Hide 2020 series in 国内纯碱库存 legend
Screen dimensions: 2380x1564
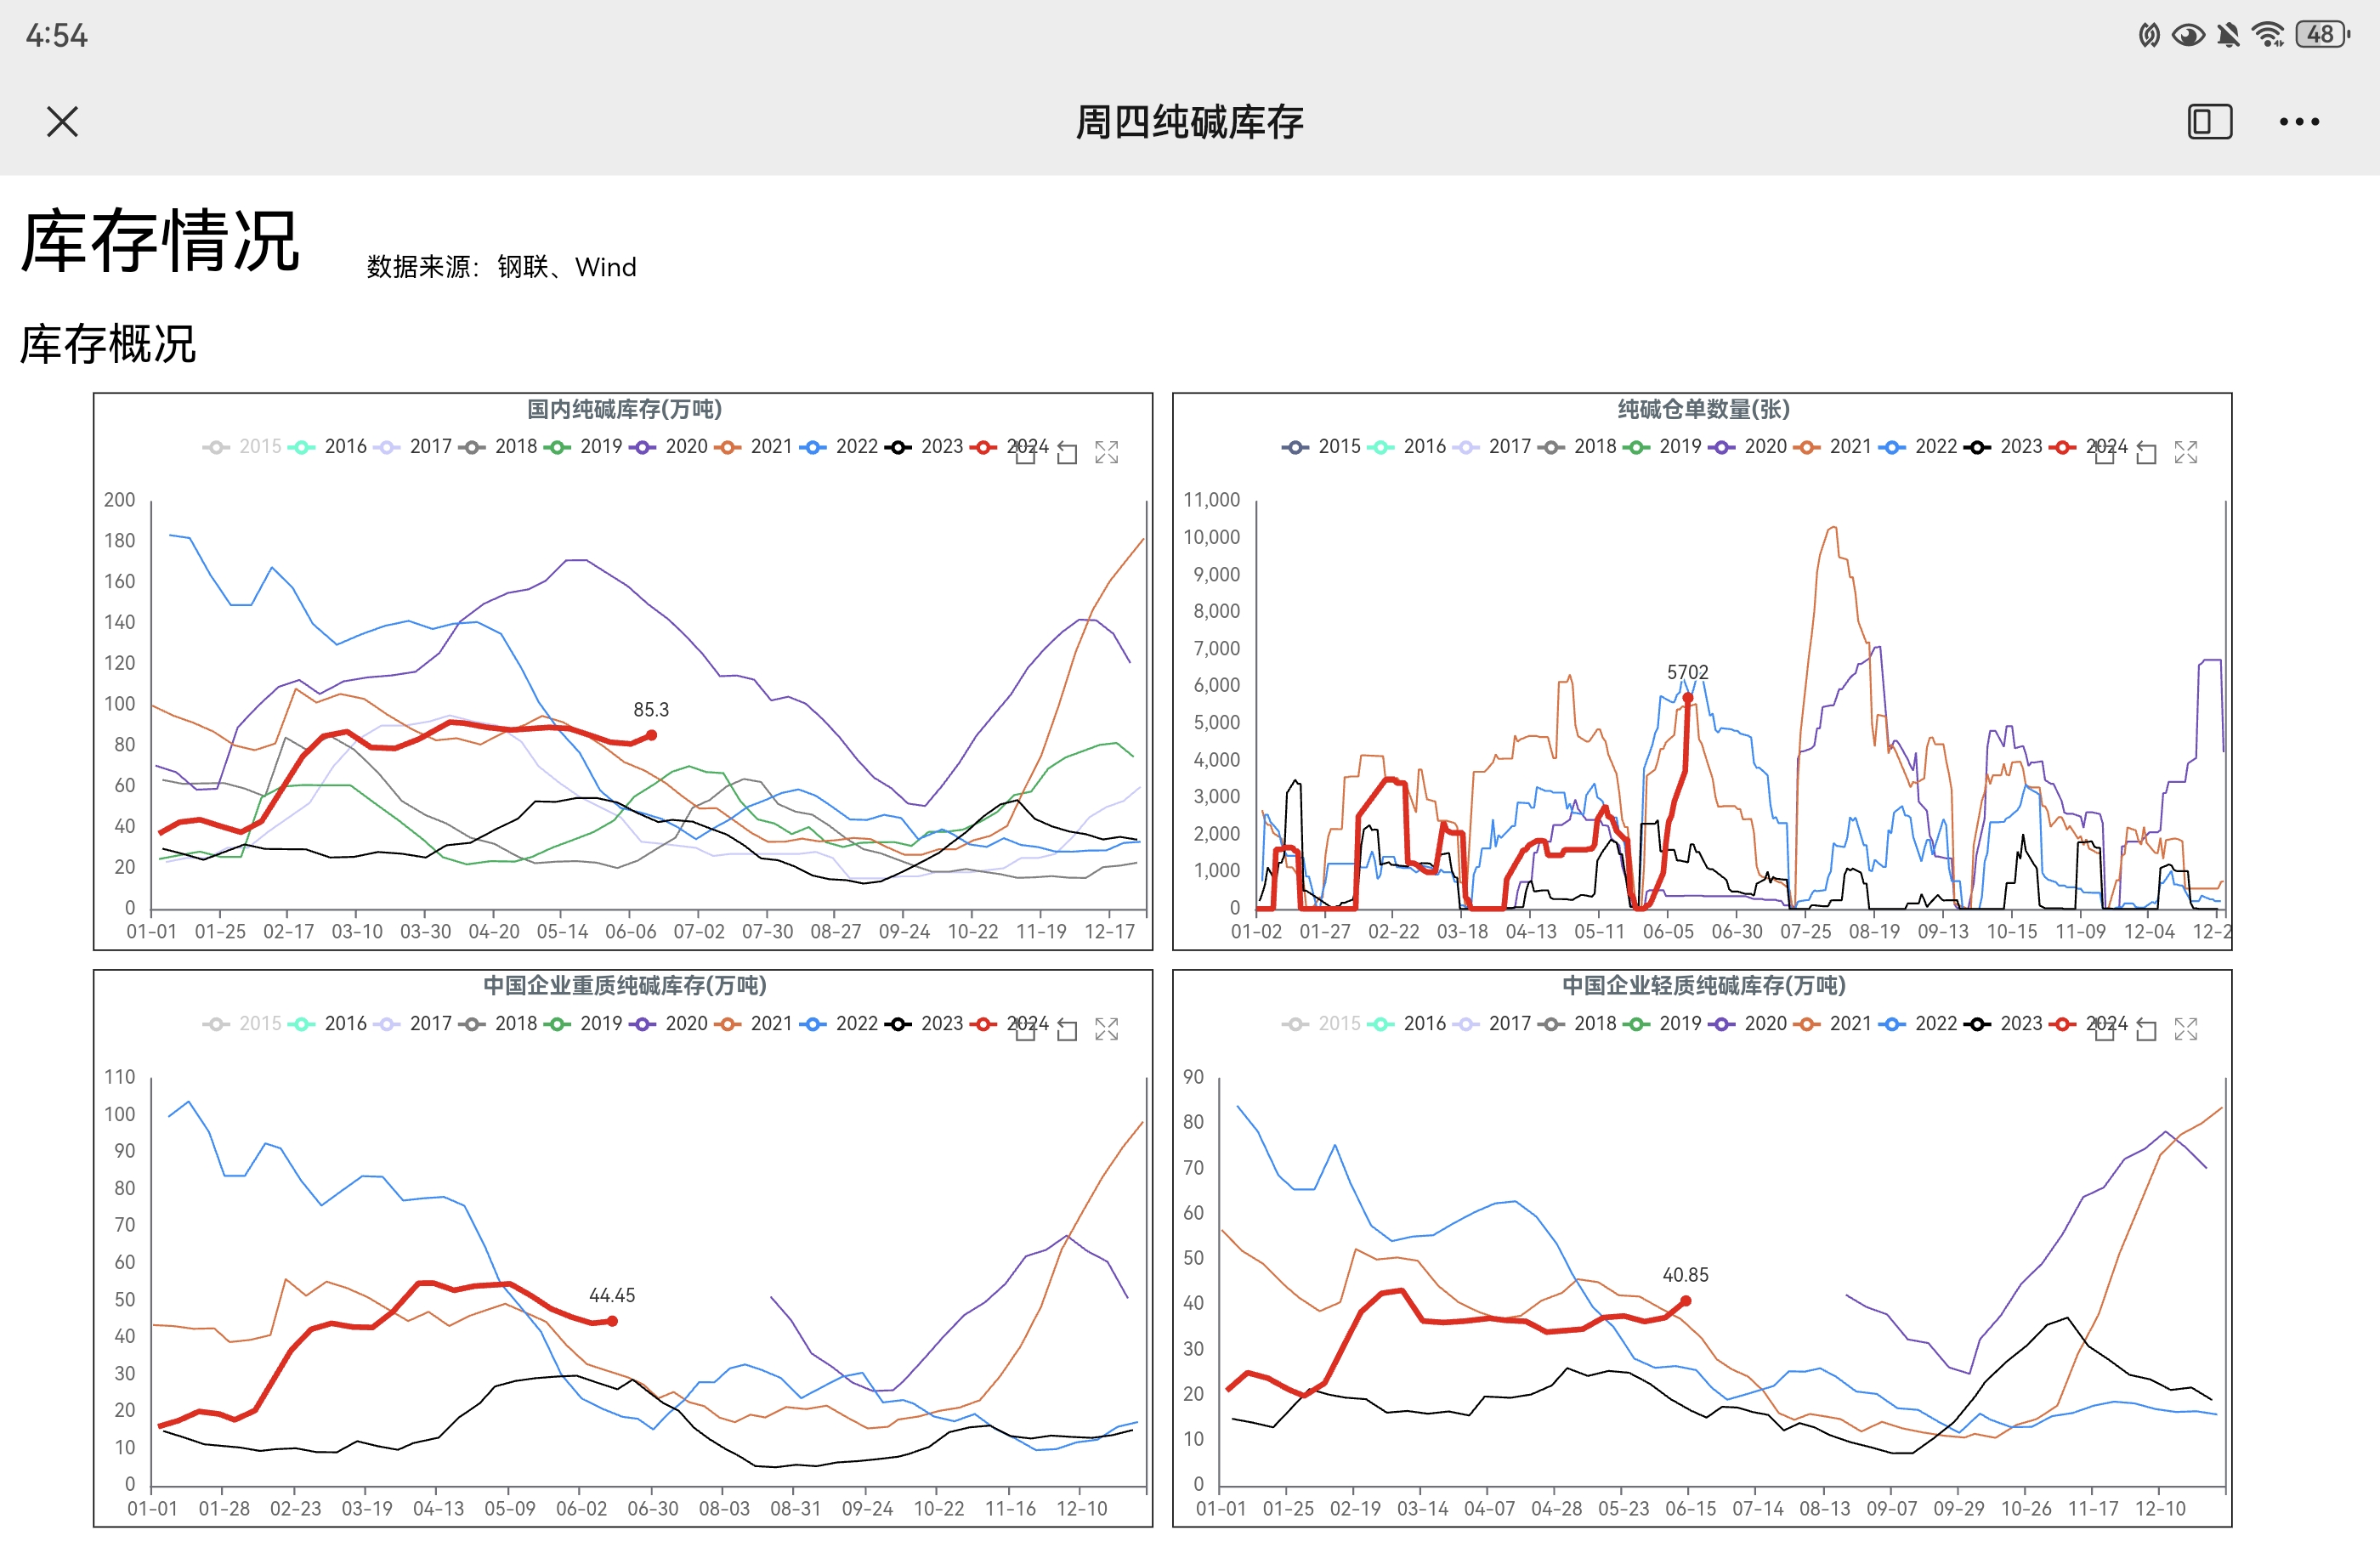click(x=668, y=447)
